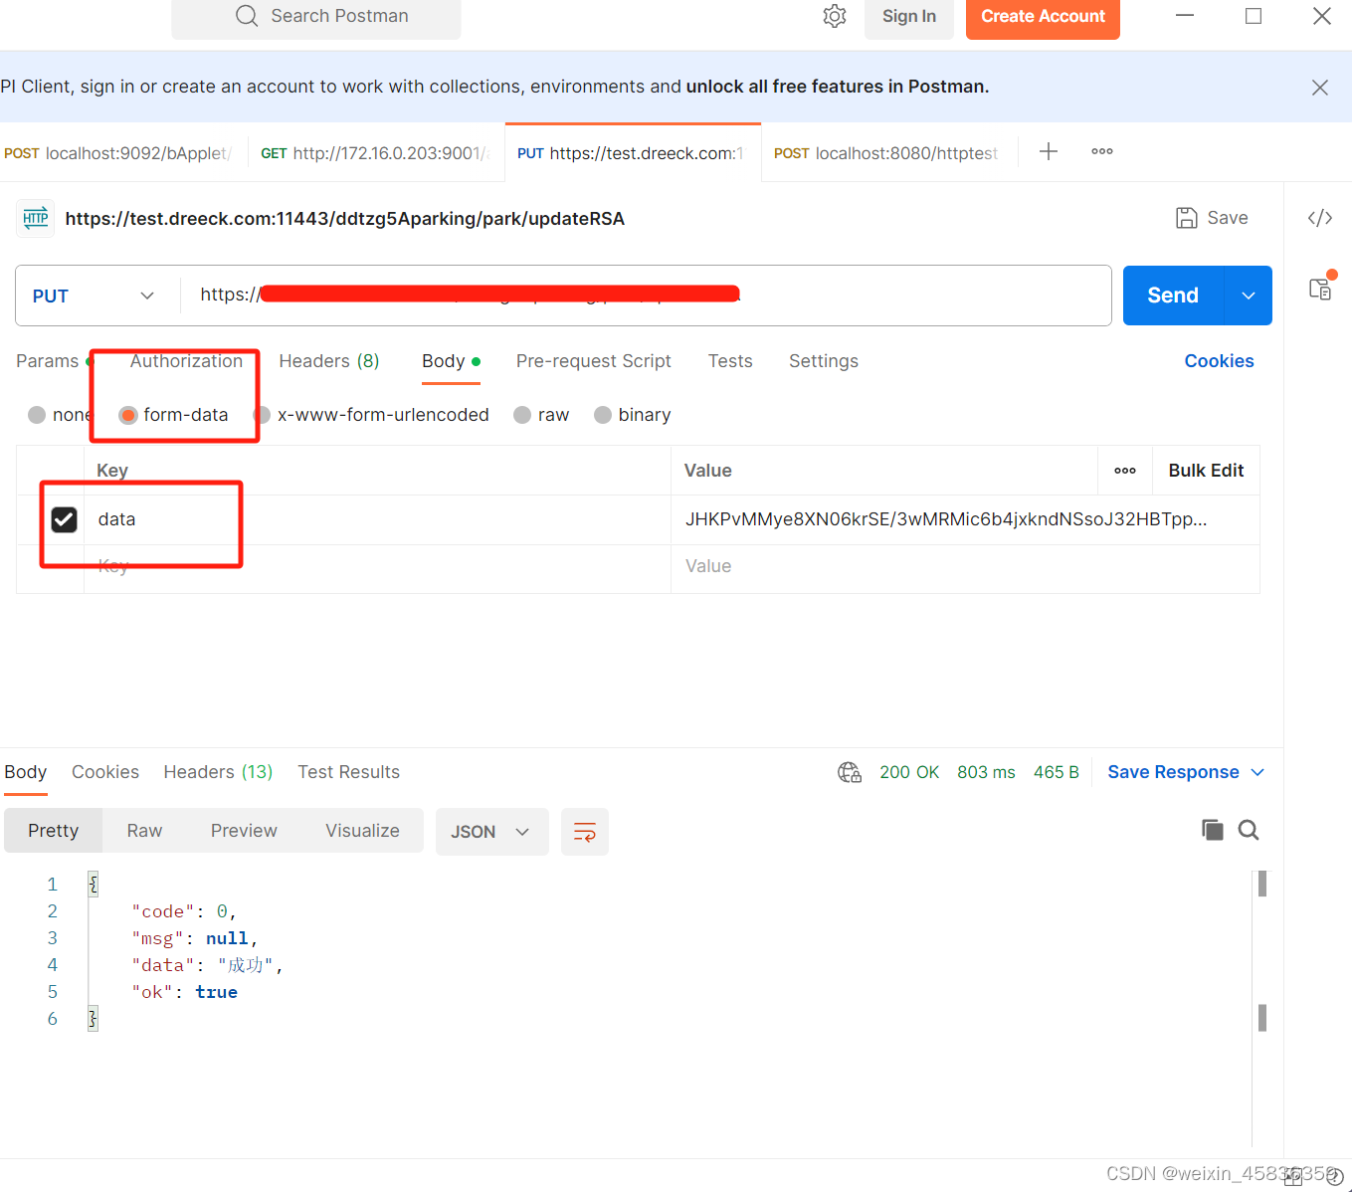Click the JHKPvMMye8XN06... value cell

point(965,519)
